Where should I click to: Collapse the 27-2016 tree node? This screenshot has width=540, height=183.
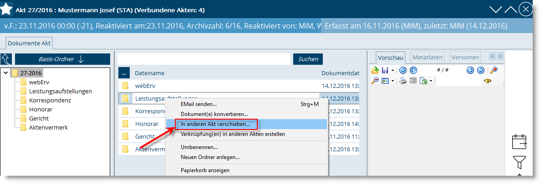coord(6,73)
